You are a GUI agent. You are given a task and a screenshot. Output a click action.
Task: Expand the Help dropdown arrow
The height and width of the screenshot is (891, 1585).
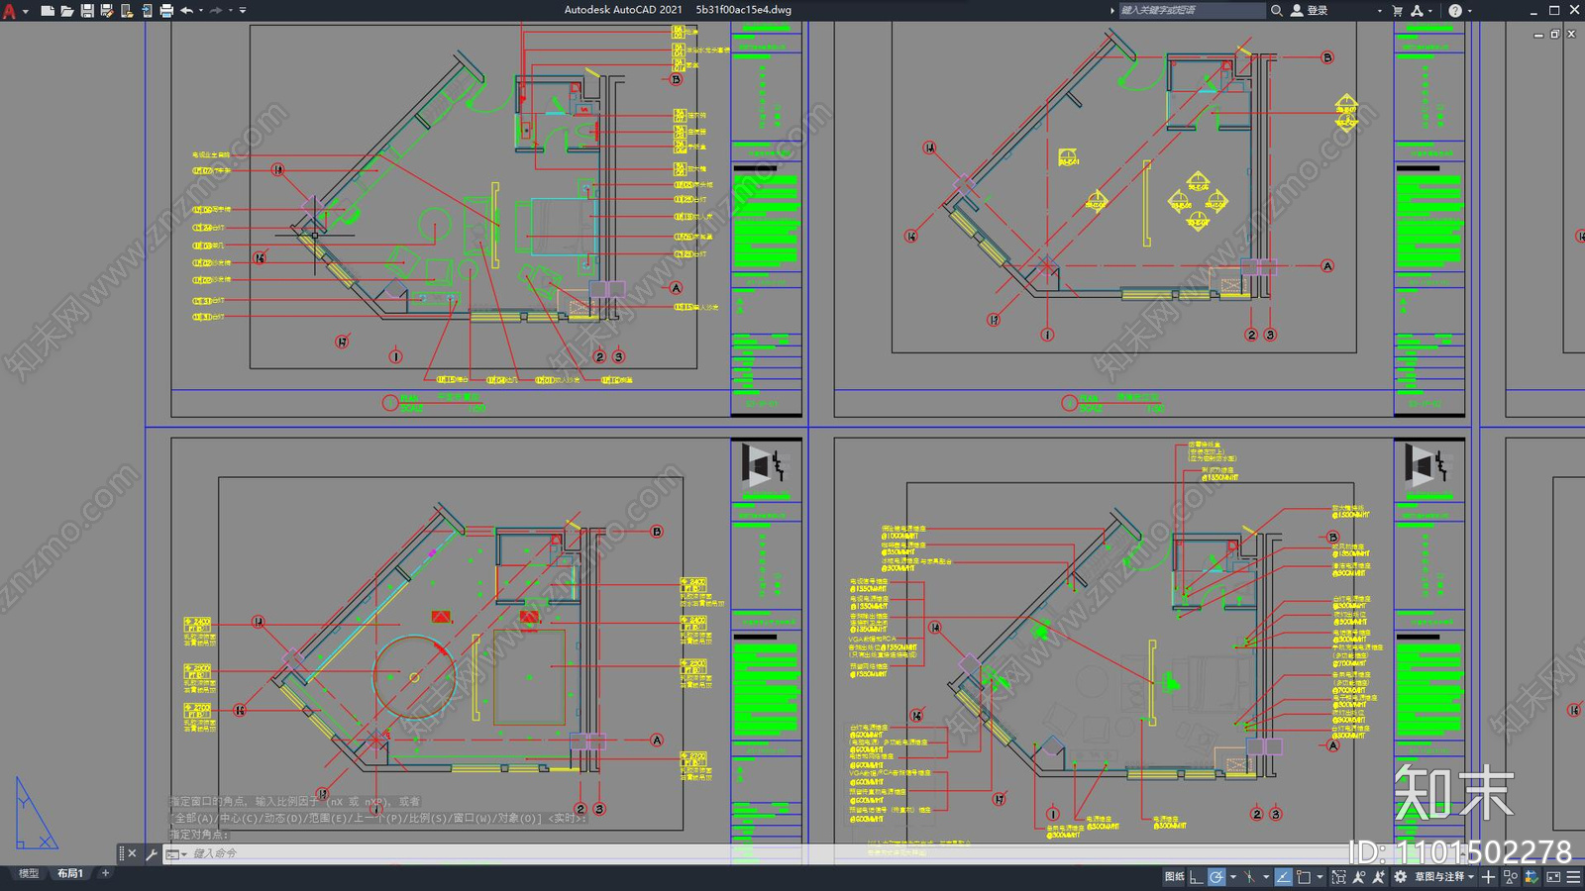[1469, 11]
